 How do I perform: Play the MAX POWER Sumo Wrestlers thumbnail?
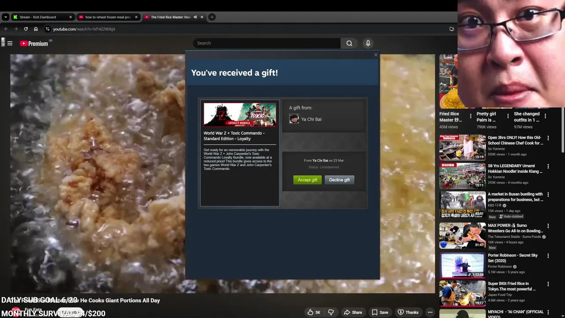[462, 235]
